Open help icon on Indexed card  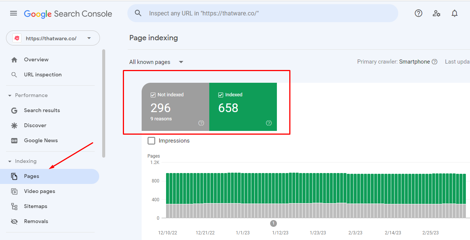coord(269,123)
